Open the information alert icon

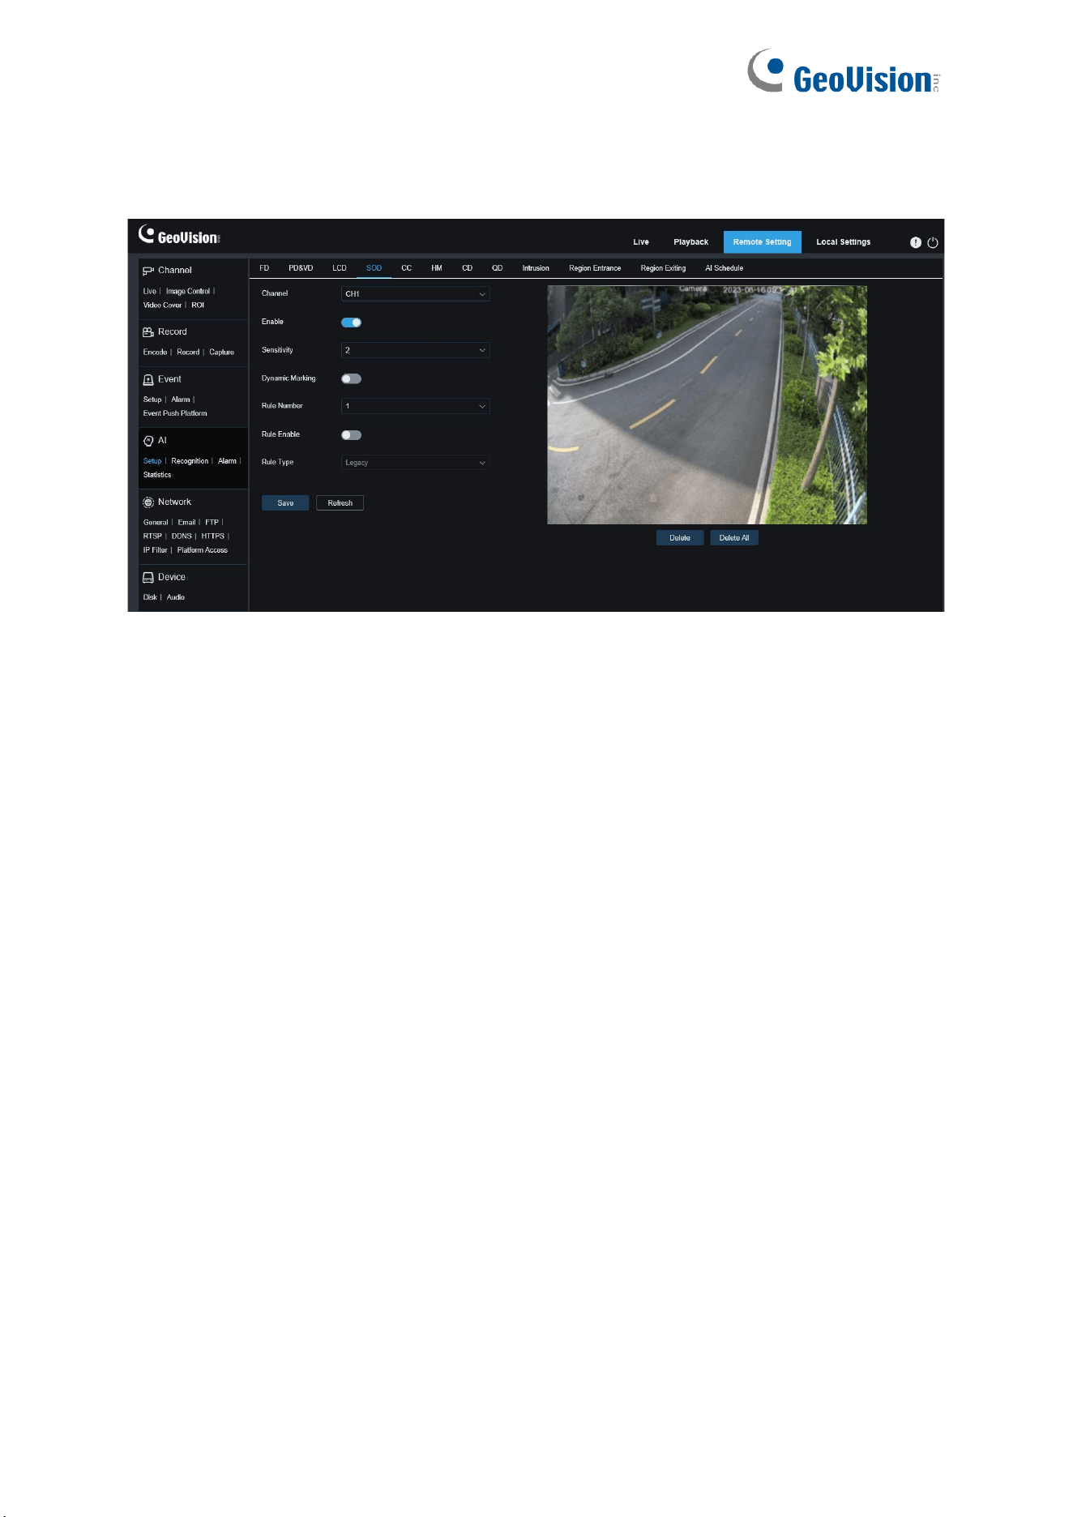[x=916, y=242]
